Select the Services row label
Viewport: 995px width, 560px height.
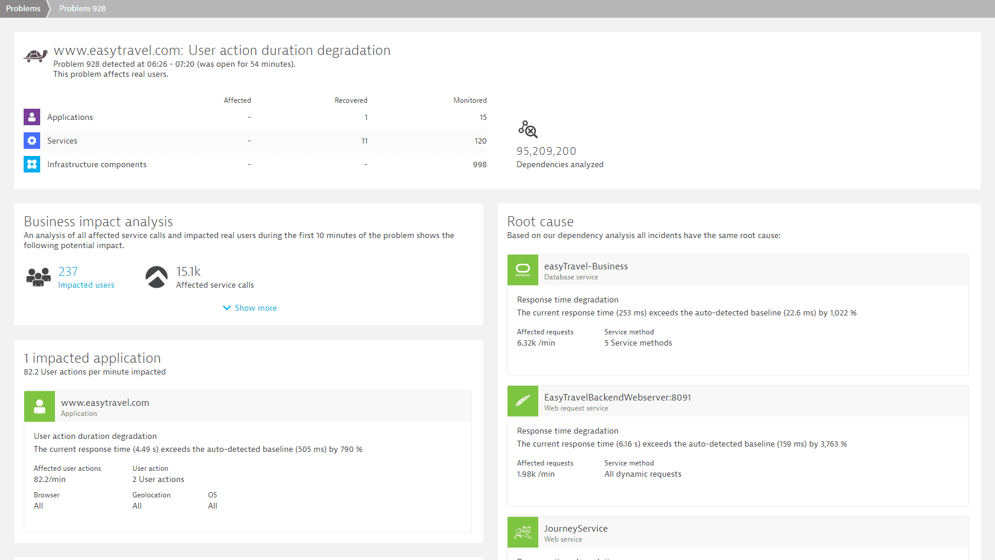62,141
